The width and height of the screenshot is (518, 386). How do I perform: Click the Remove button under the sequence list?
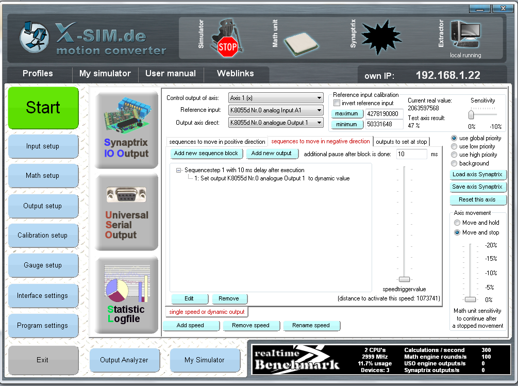tap(229, 298)
